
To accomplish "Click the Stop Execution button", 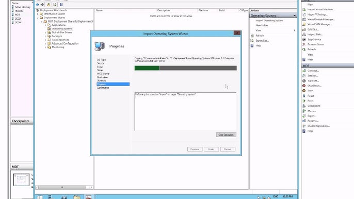I will [x=226, y=135].
